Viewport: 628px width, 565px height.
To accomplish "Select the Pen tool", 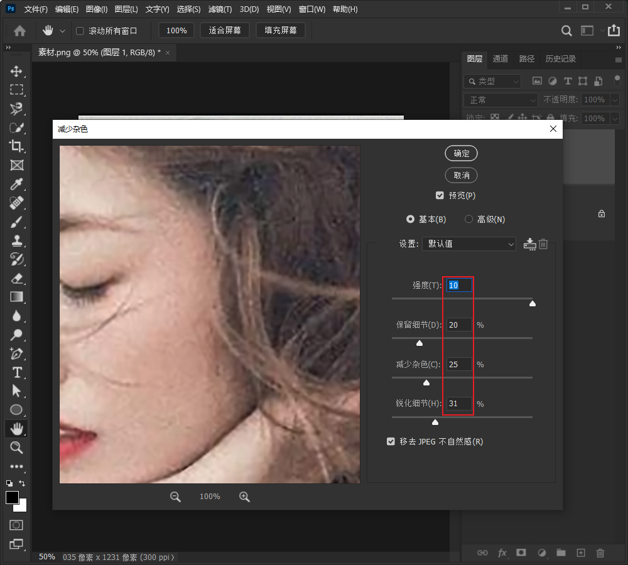I will point(16,353).
